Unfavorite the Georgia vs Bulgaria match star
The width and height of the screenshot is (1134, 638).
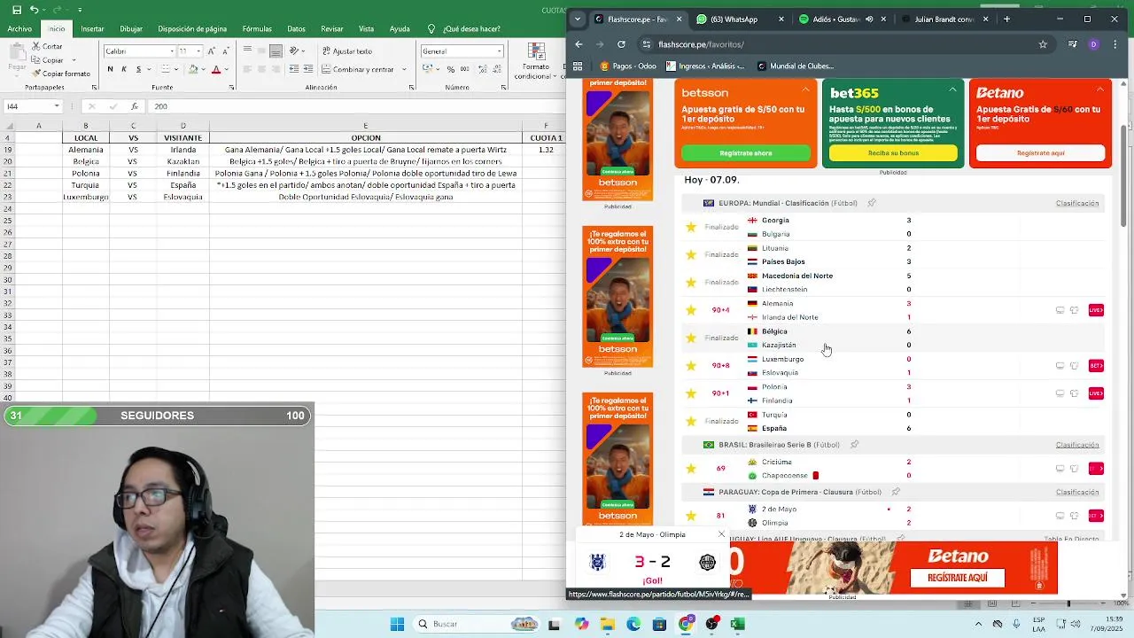coord(691,227)
